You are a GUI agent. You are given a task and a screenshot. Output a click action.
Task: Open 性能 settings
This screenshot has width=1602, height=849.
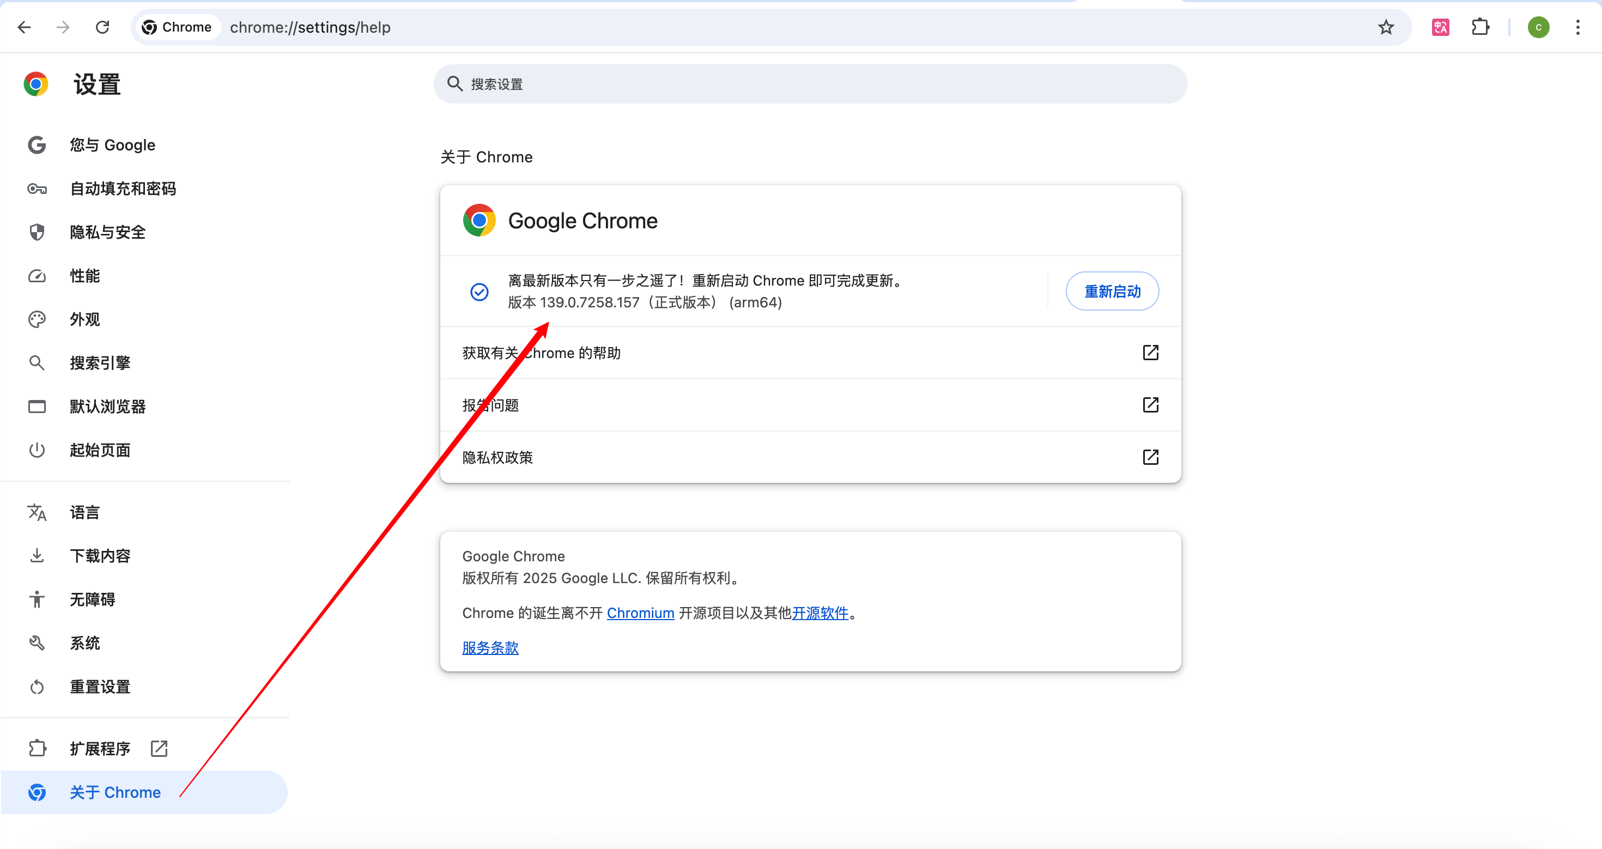coord(144,276)
